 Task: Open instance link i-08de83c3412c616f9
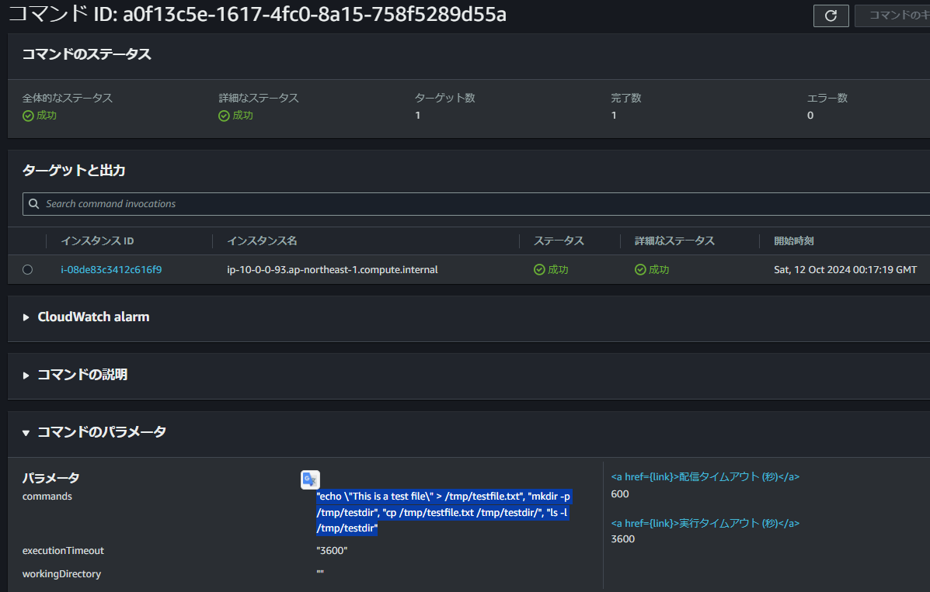[111, 270]
